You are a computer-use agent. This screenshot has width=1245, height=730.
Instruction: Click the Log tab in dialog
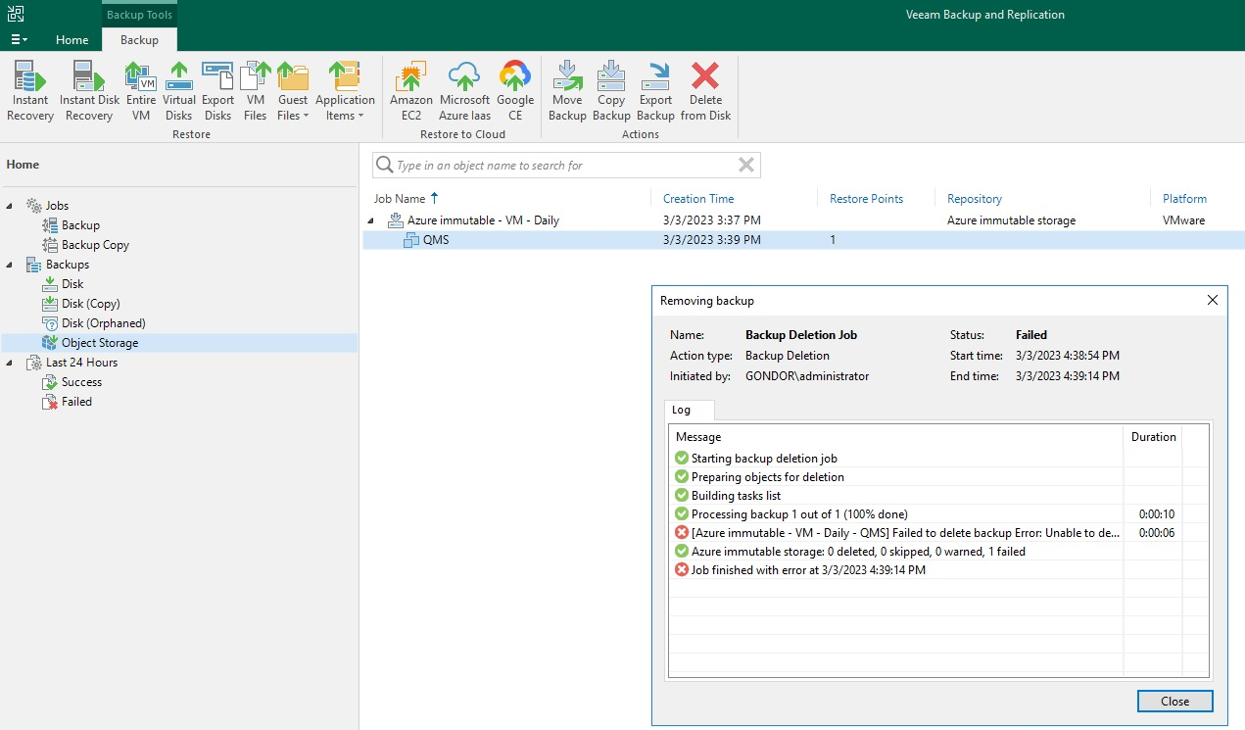689,411
